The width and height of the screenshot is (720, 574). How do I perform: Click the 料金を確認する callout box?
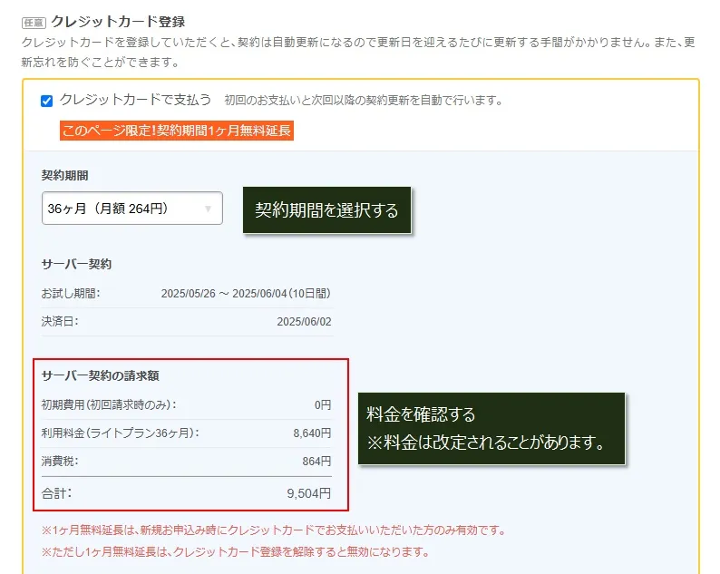[491, 429]
